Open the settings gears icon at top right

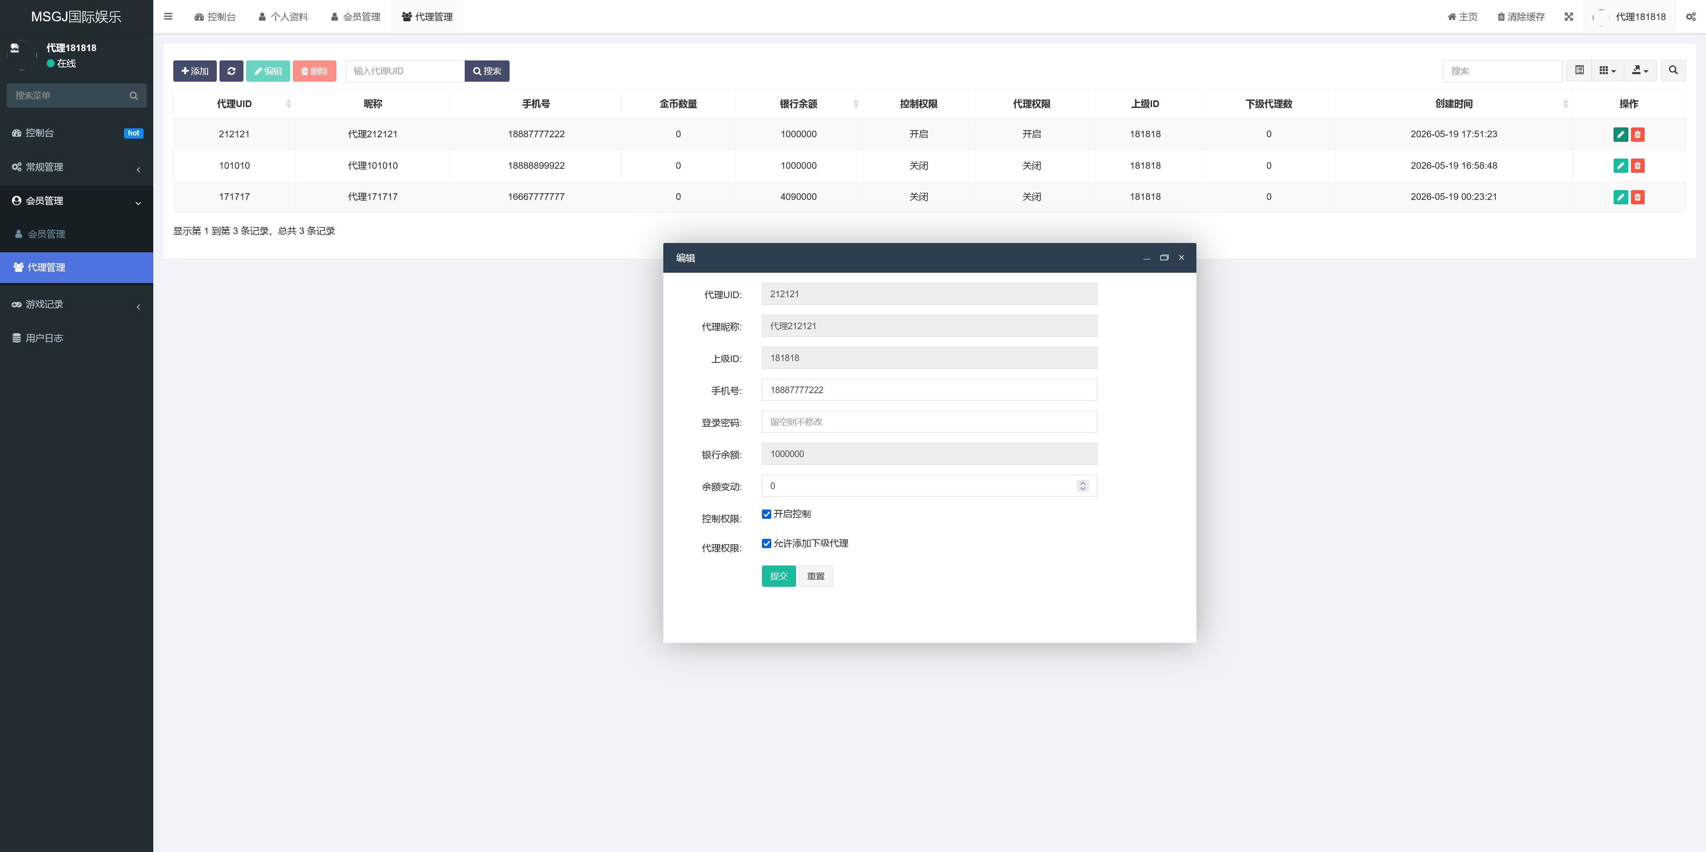tap(1690, 16)
